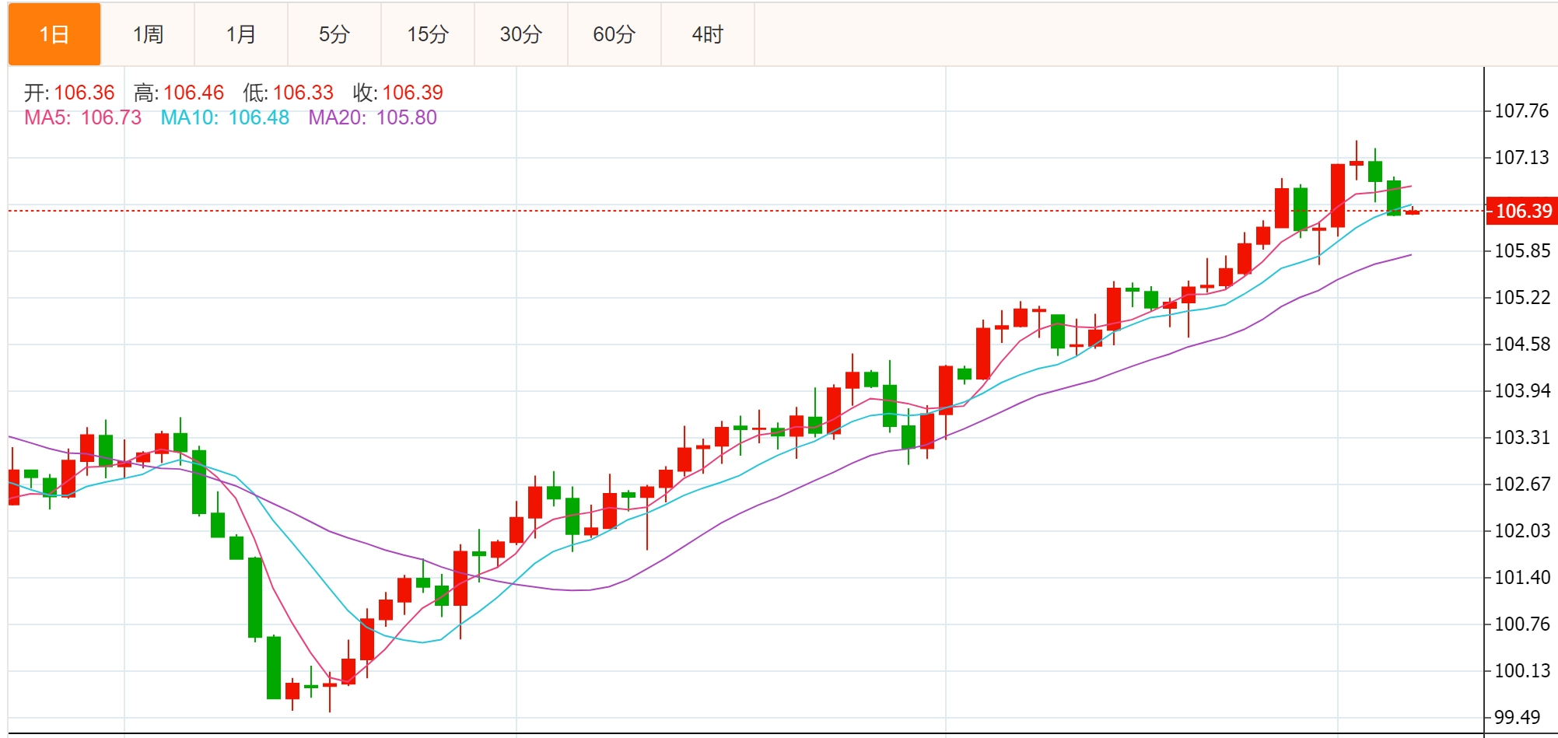Click the red 106.39 current price tag
The height and width of the screenshot is (738, 1558).
pyautogui.click(x=1523, y=211)
